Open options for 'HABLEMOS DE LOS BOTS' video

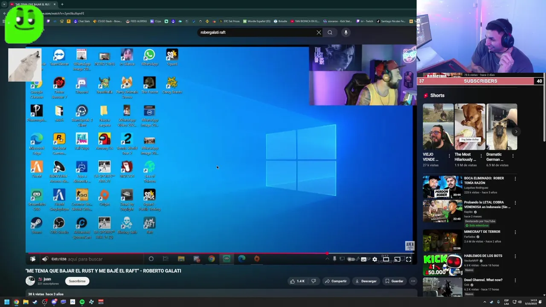tap(515, 256)
